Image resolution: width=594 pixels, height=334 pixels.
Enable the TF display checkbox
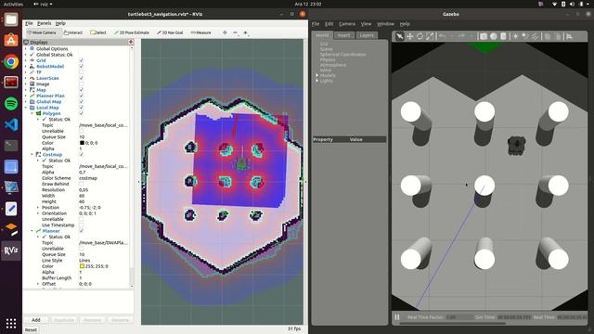(x=81, y=72)
